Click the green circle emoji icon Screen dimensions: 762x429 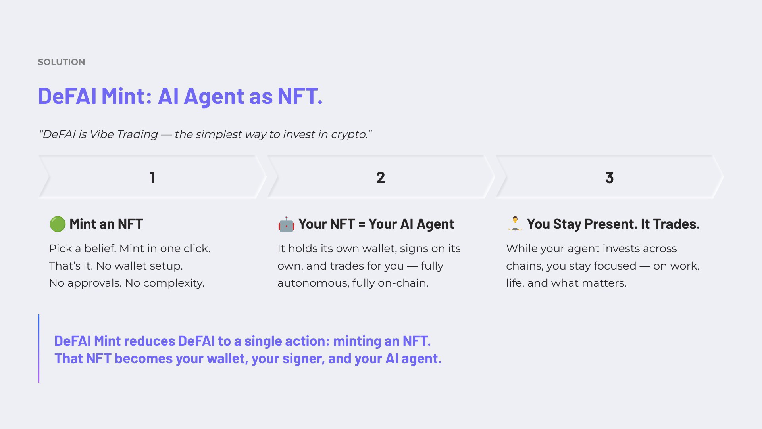tap(58, 224)
